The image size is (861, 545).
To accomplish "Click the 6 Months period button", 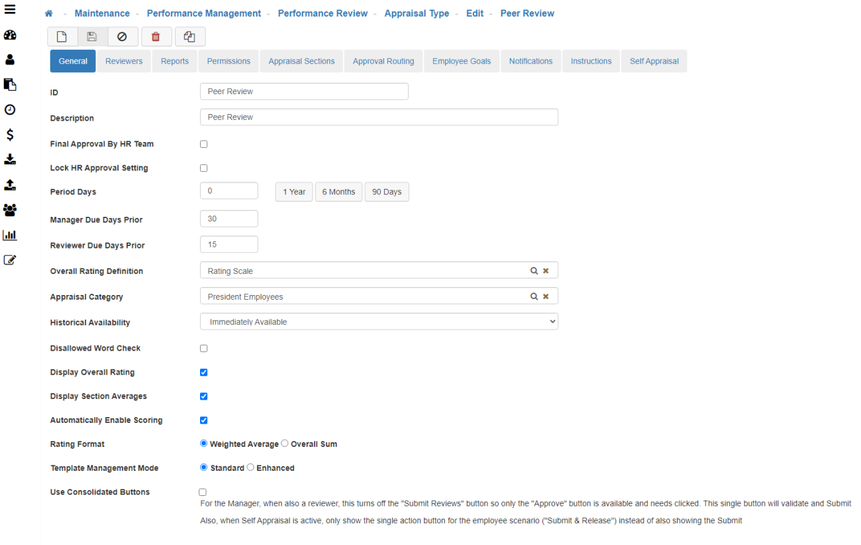I will [x=338, y=192].
